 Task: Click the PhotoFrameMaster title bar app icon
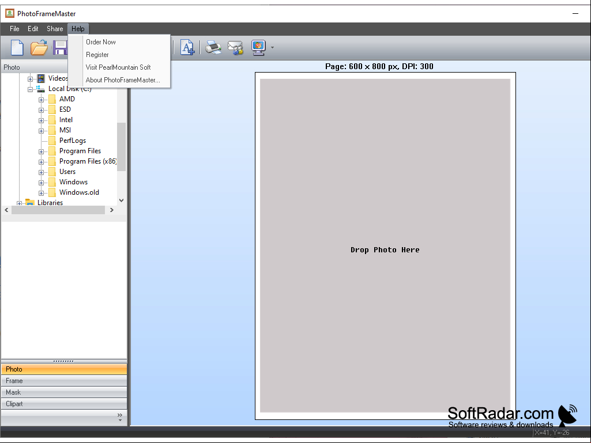(x=9, y=14)
